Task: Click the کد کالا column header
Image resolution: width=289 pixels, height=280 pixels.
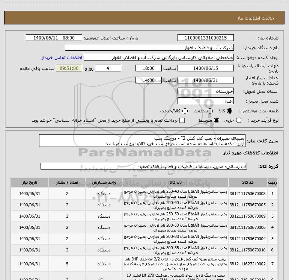Action: point(248,183)
